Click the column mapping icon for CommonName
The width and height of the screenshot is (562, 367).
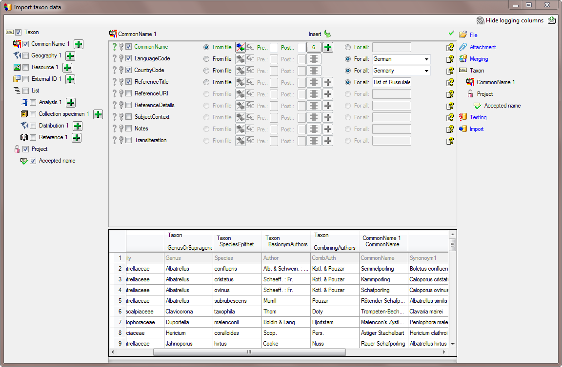(x=240, y=47)
